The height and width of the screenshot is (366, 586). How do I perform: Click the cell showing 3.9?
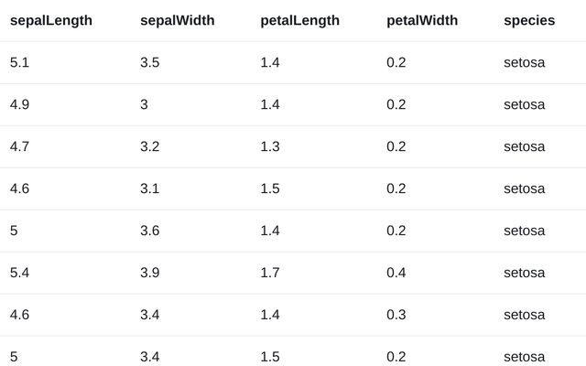150,273
